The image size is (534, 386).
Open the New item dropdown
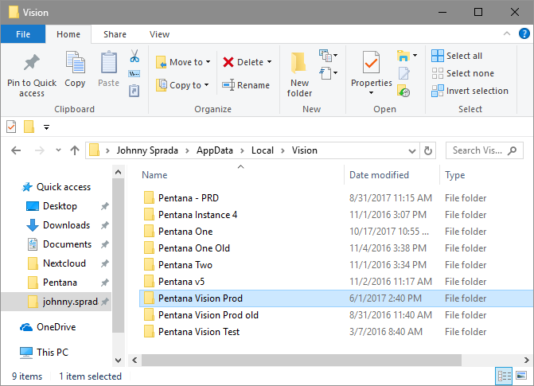point(329,55)
